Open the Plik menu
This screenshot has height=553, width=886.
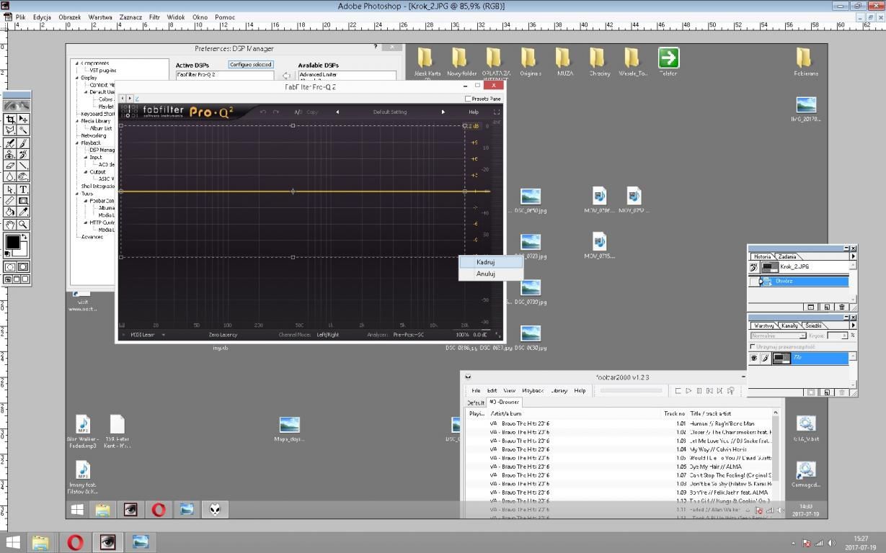click(x=20, y=17)
